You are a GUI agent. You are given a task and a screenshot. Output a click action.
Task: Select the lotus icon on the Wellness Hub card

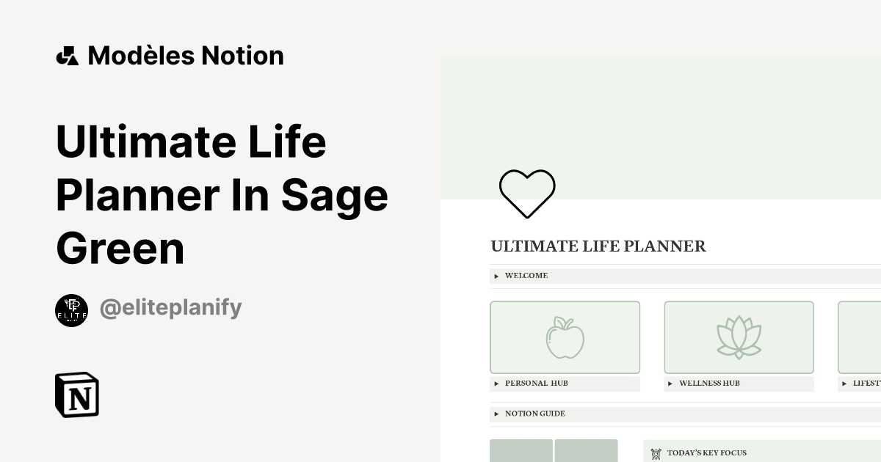739,336
